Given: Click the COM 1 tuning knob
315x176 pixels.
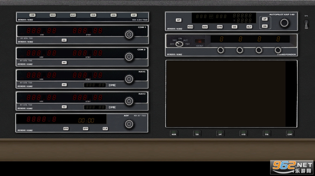Looking at the screenshot, I should pyautogui.click(x=129, y=34).
